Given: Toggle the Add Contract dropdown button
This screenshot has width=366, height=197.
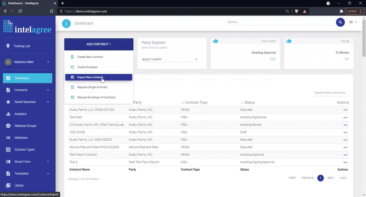Looking at the screenshot, I should click(x=99, y=44).
